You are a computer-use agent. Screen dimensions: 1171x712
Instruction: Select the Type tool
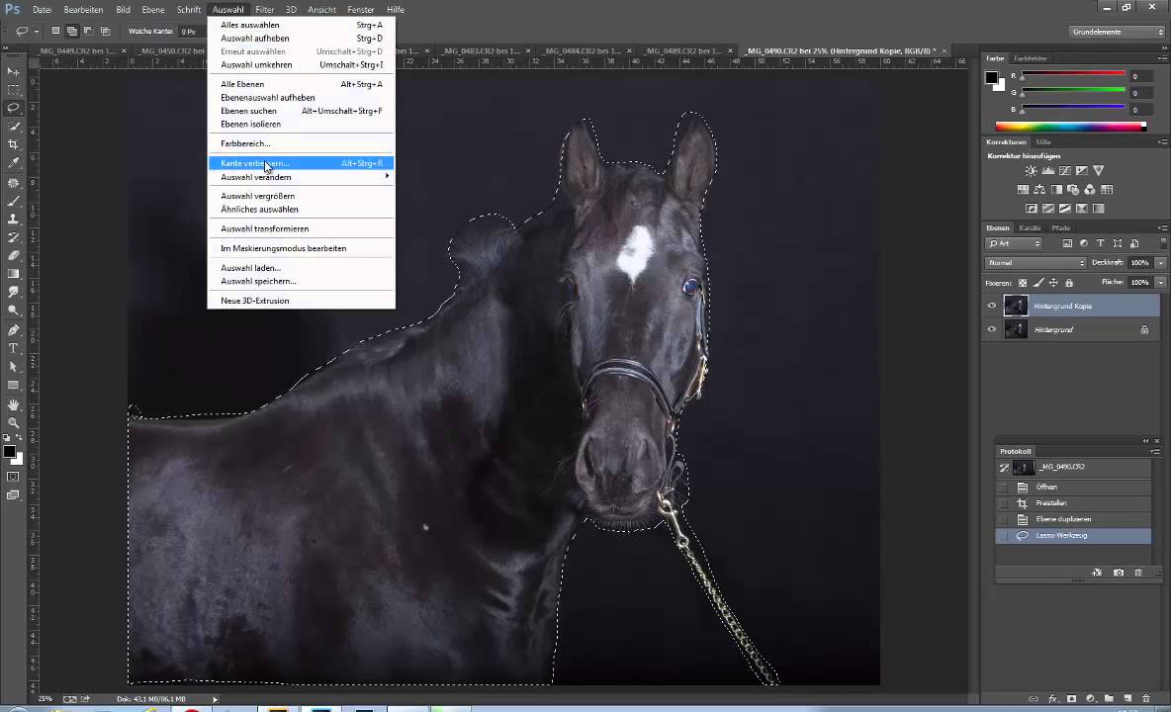point(14,348)
